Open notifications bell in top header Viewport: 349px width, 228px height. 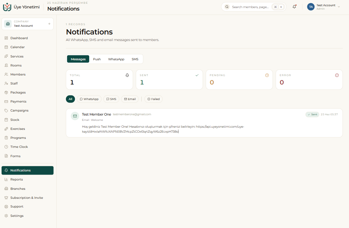click(294, 7)
